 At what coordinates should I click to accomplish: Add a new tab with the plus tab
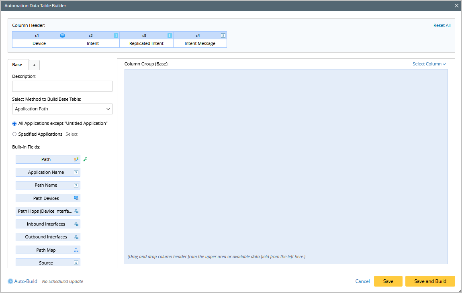click(x=34, y=65)
